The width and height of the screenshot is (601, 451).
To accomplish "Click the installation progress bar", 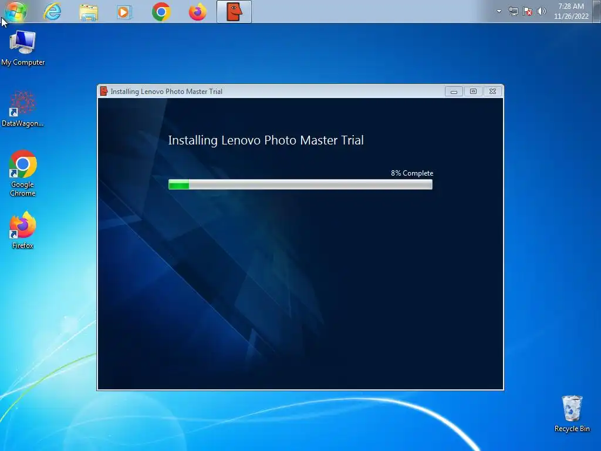I will [x=300, y=184].
